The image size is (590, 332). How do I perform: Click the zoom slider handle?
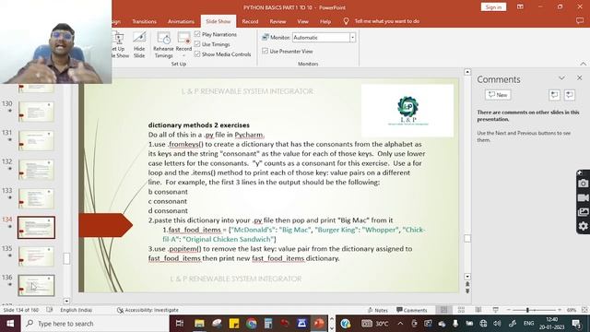(x=527, y=310)
